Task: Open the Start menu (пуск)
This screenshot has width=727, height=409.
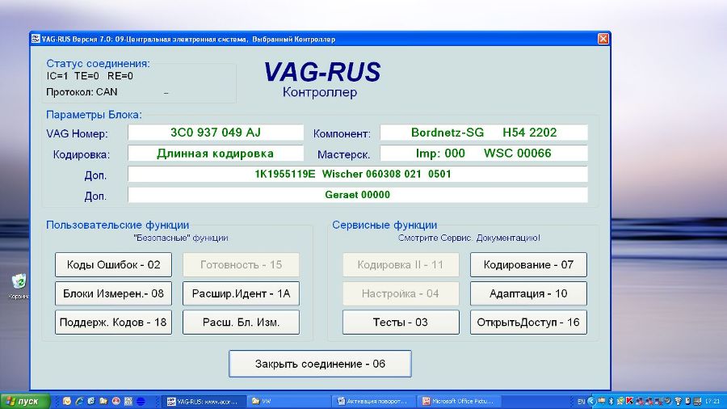Action: (24, 401)
